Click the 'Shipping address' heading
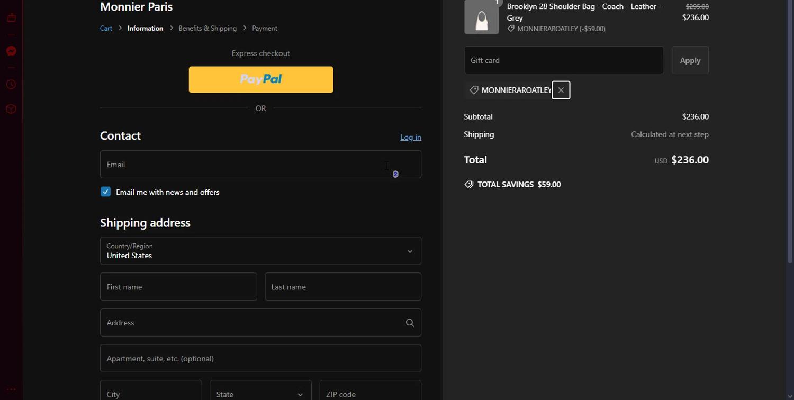 coord(145,223)
